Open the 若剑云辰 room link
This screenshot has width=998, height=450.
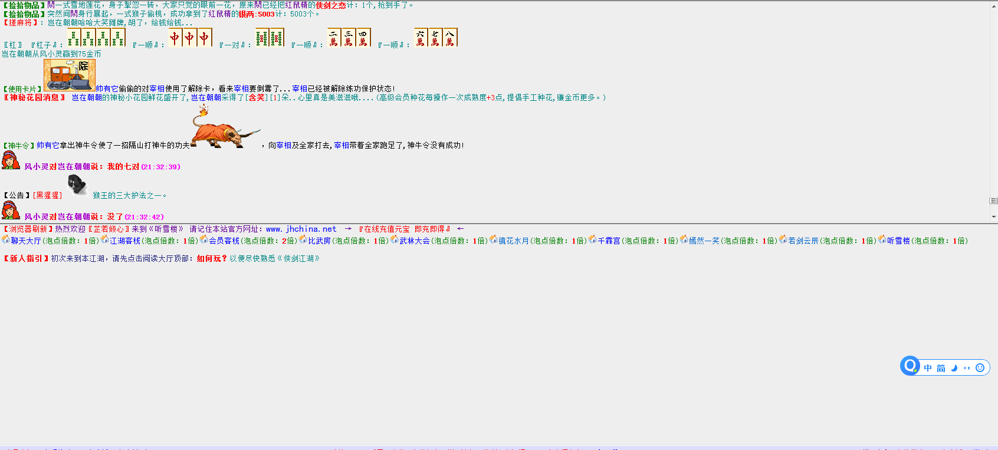coord(803,241)
